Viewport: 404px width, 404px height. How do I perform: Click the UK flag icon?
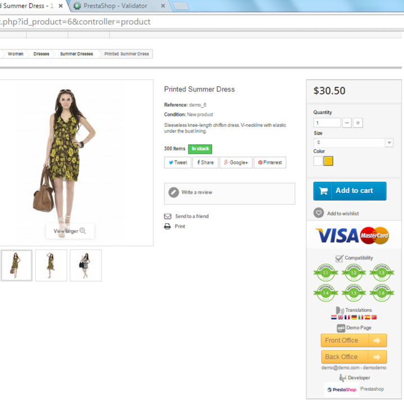pyautogui.click(x=341, y=318)
